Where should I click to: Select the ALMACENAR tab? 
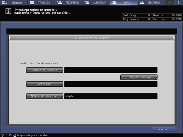coord(96,2)
